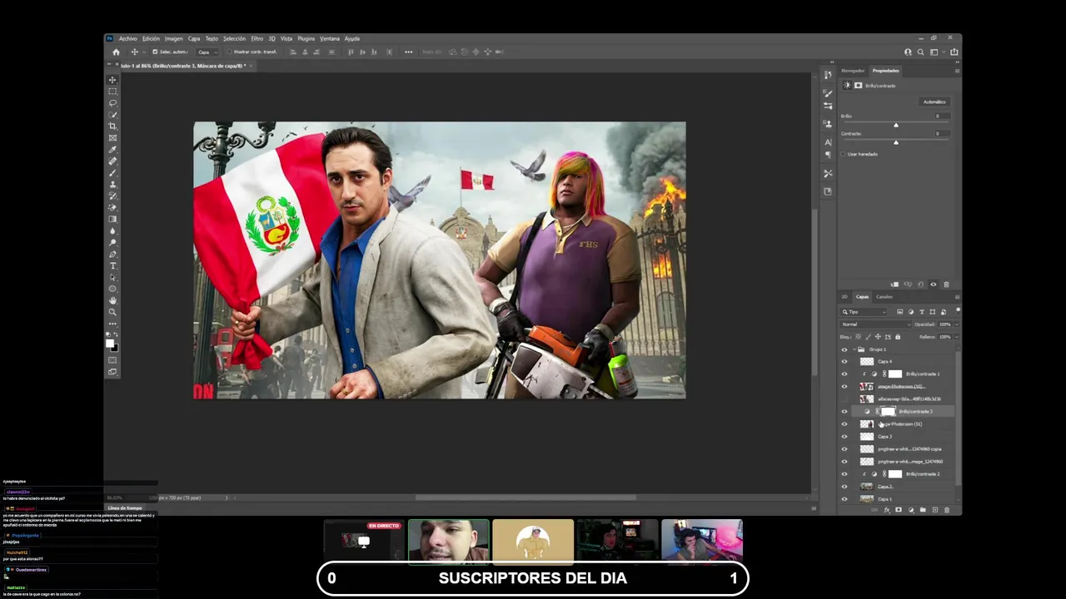The width and height of the screenshot is (1066, 599).
Task: Open the Filtro menu
Action: [257, 38]
